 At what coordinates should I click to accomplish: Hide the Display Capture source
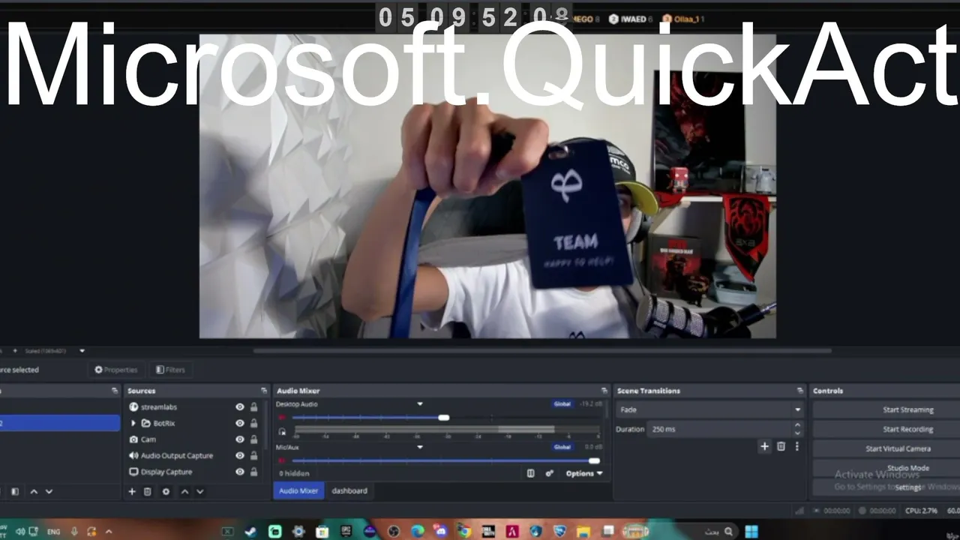pyautogui.click(x=240, y=472)
